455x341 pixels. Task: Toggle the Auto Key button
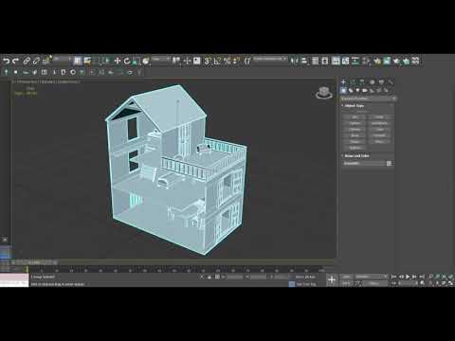tap(346, 277)
